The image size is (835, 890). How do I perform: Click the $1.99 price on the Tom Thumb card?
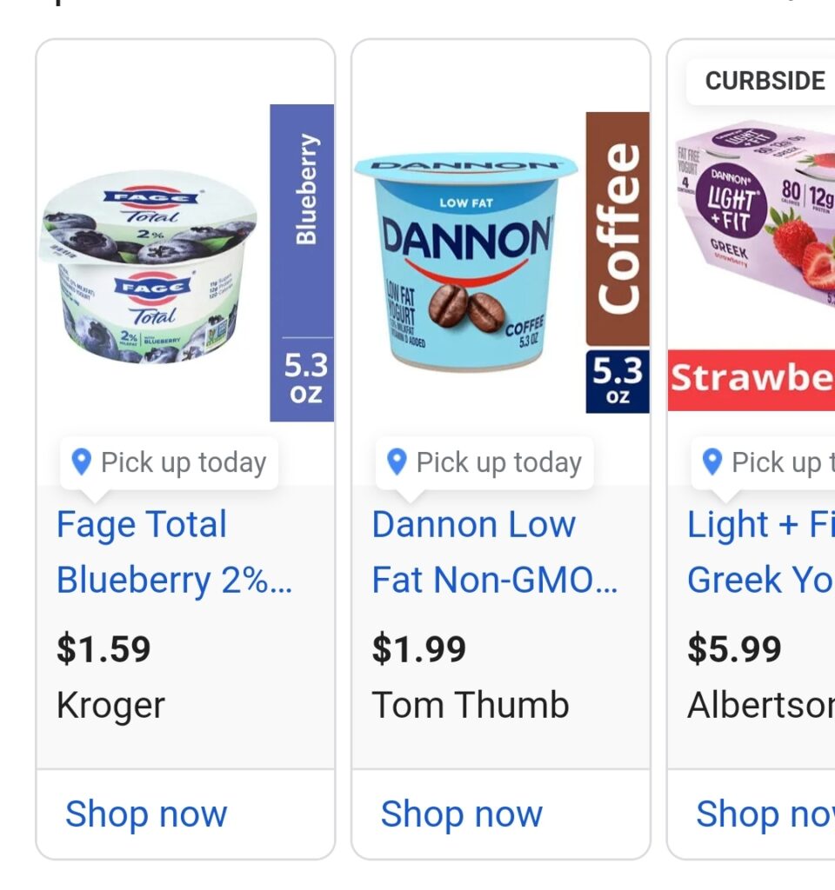419,649
